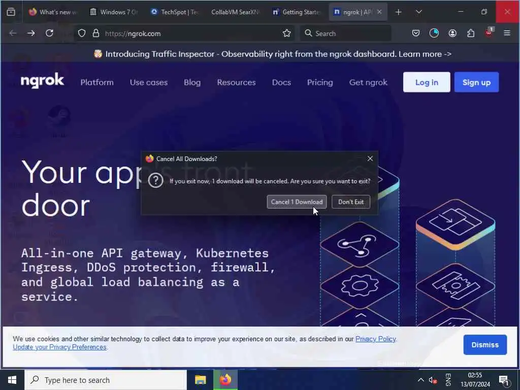Screen dimensions: 520x390
Task: Open the Pricing nav link
Action: 320,82
